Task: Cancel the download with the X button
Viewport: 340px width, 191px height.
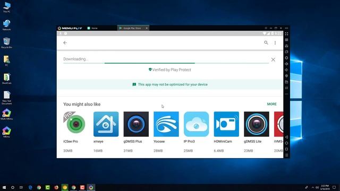Action: (273, 59)
